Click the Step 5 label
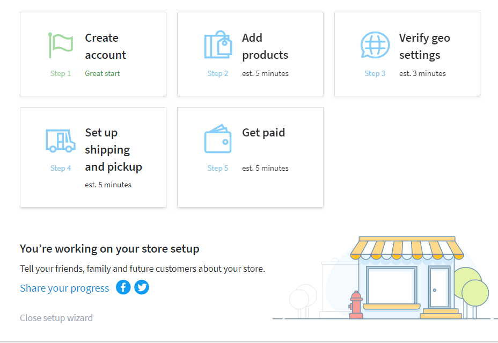This screenshot has width=498, height=343. 217,168
